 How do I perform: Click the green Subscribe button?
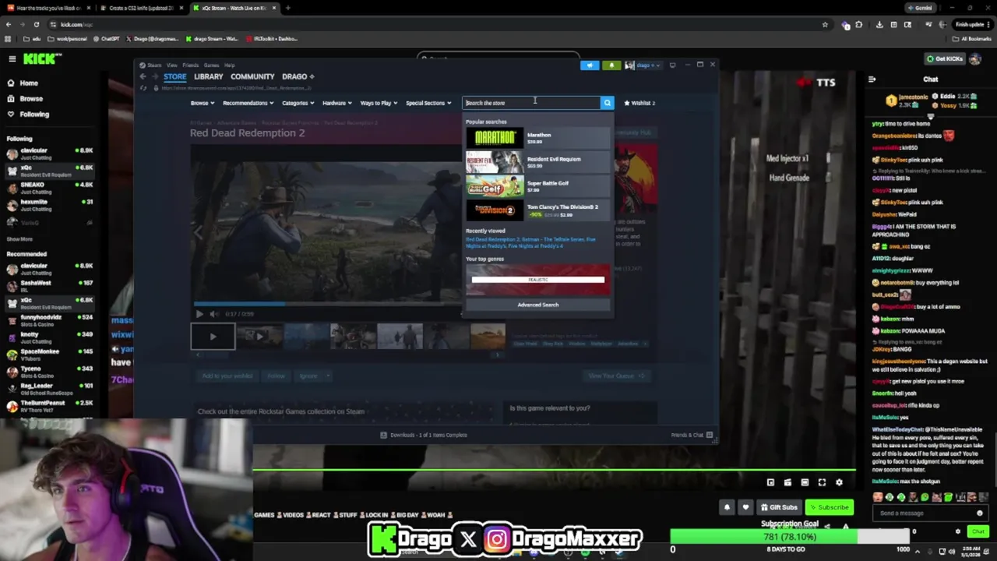pos(828,507)
